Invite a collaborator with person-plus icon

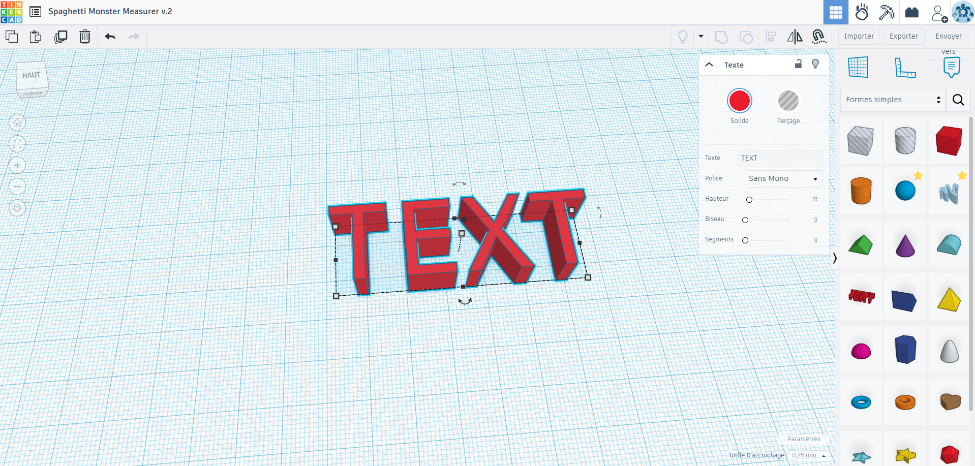point(939,13)
